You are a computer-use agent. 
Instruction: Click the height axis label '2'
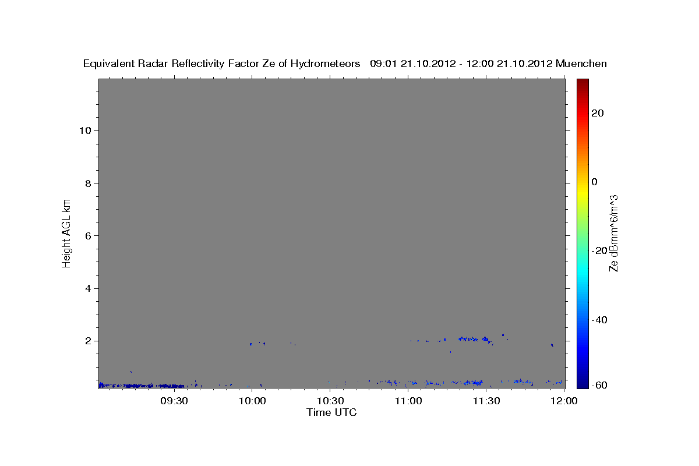coord(89,341)
